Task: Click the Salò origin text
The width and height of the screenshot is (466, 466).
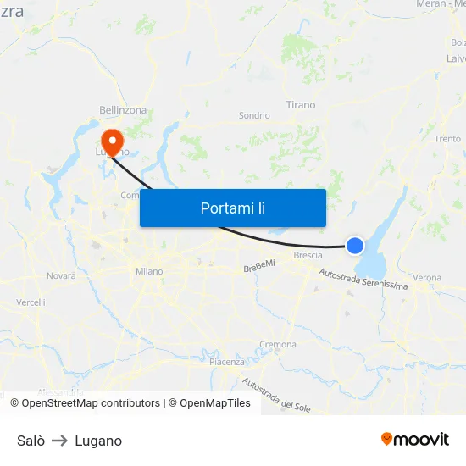Action: click(31, 441)
